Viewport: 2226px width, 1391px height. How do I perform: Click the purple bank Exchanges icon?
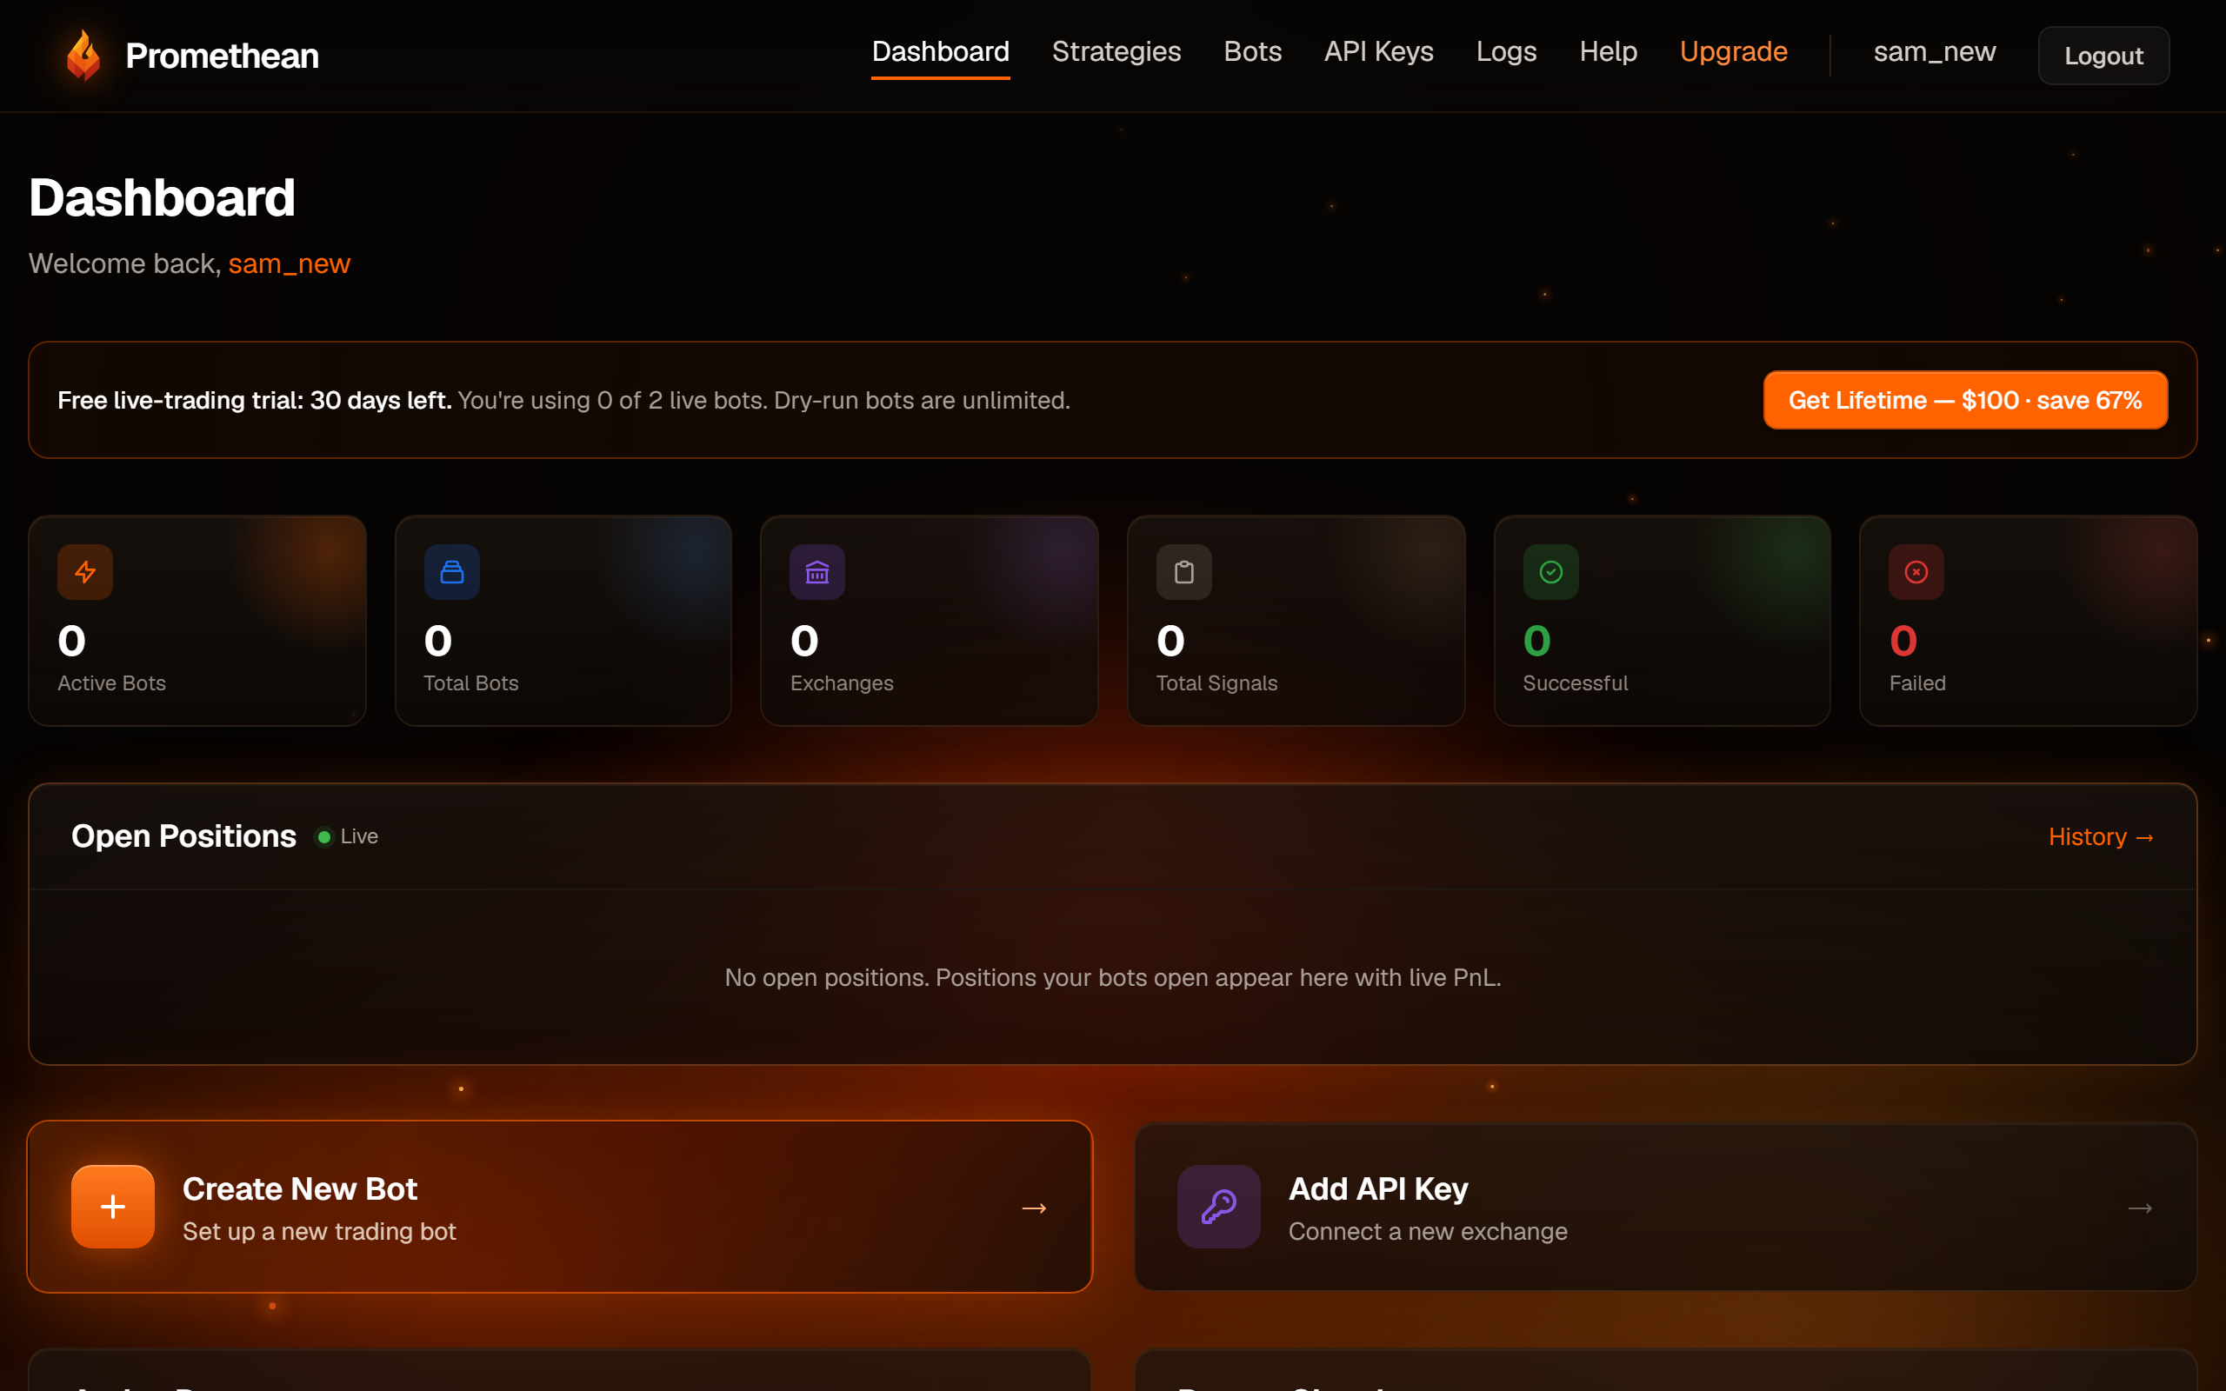tap(817, 572)
